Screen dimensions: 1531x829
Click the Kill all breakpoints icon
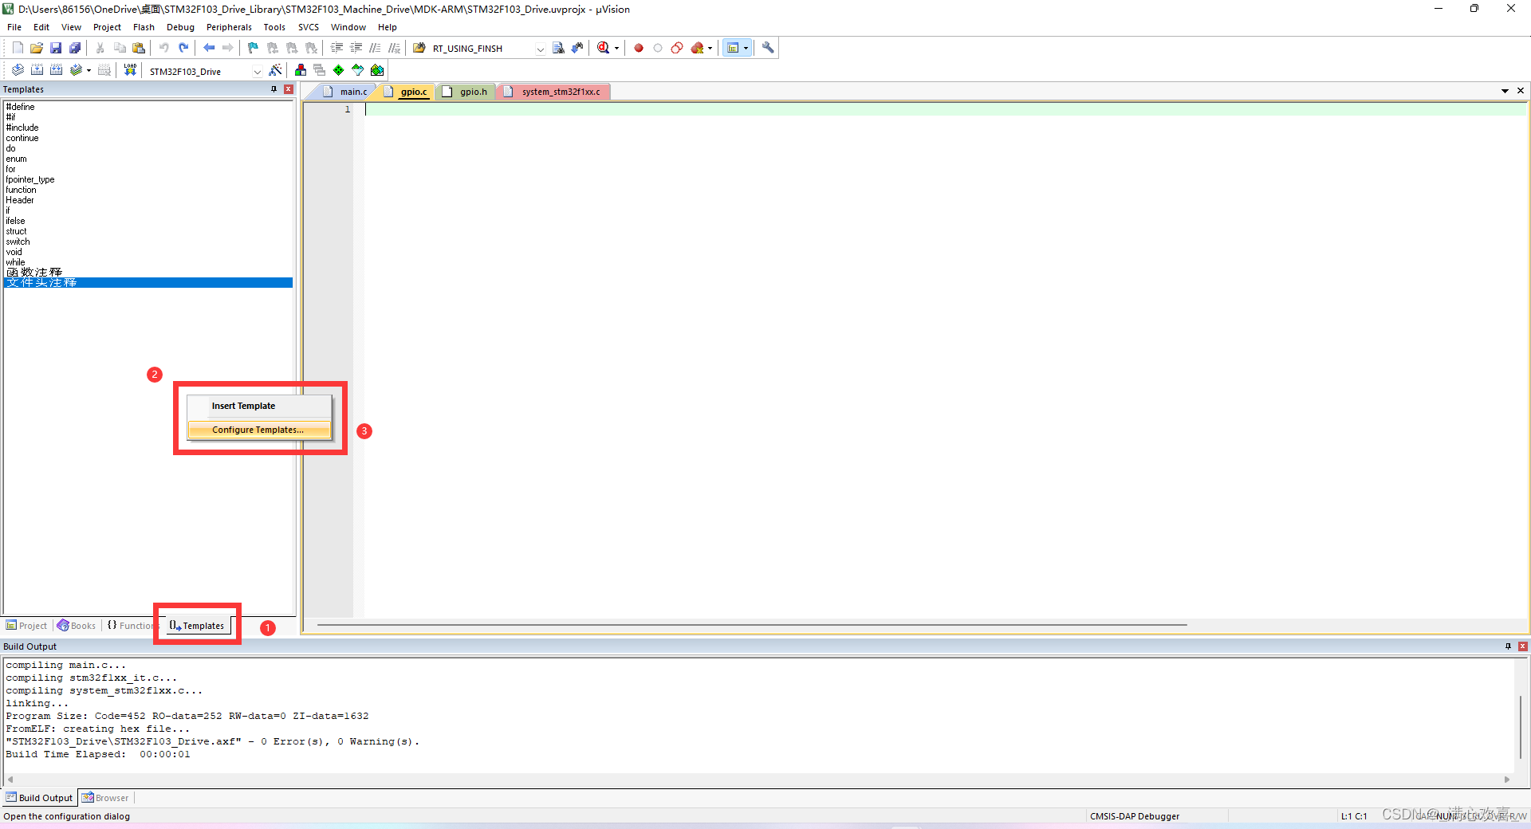[698, 48]
